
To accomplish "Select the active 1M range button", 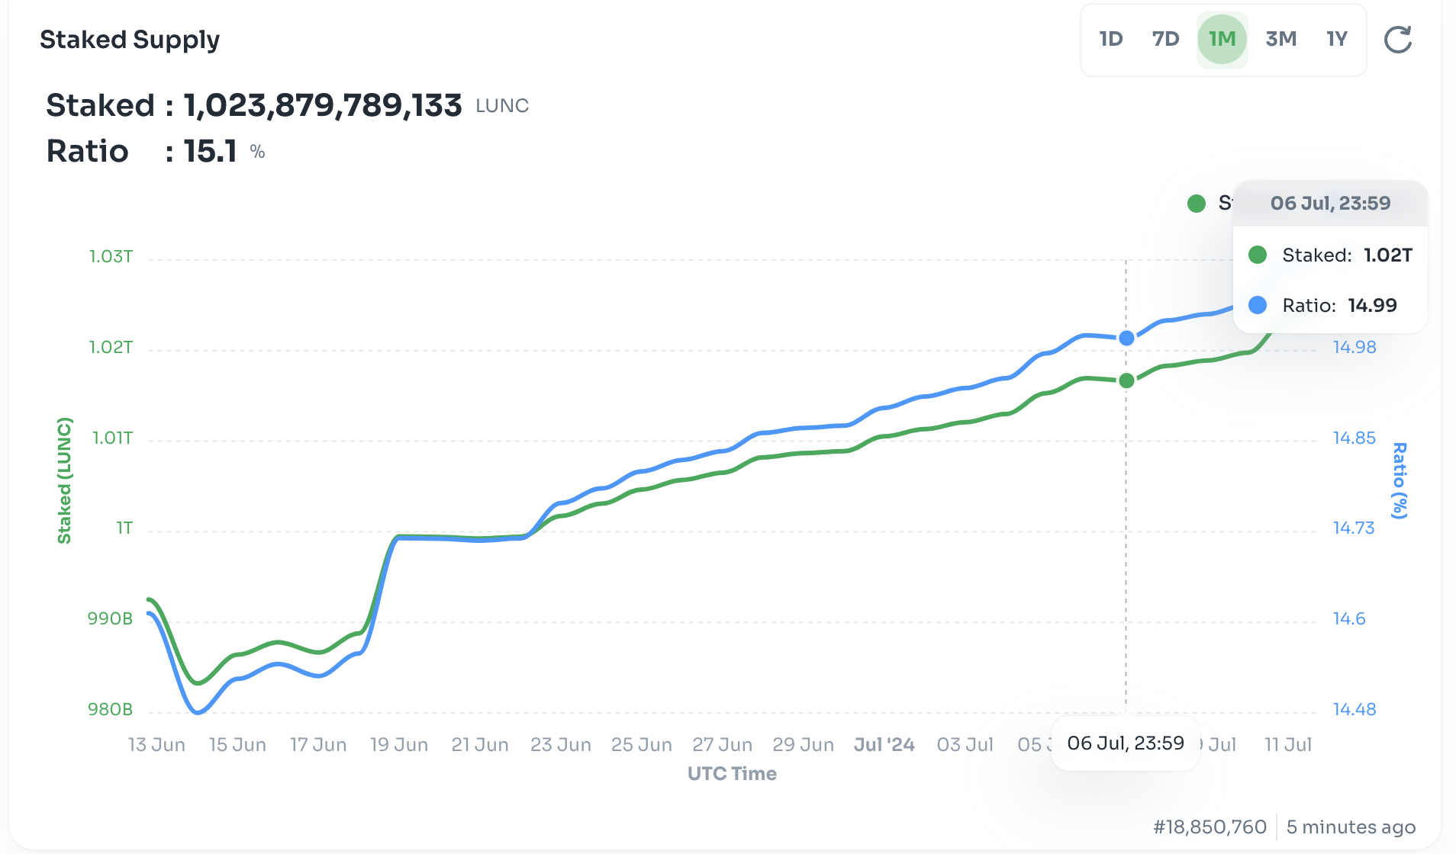I will 1222,39.
